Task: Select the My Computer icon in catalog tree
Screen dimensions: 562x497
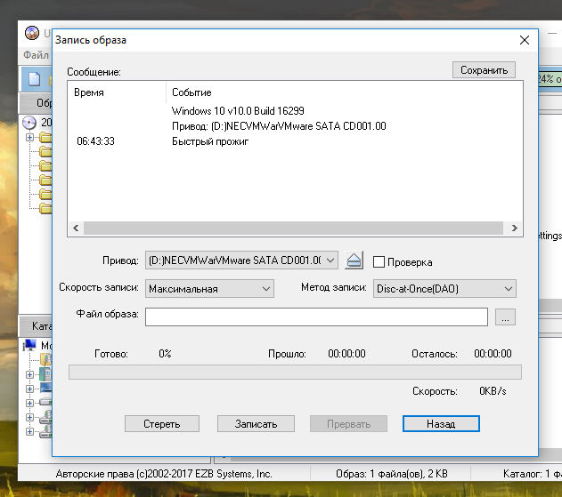Action: (30, 345)
